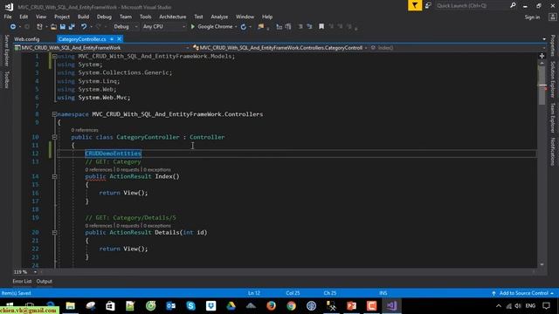Open PowerPoint from the taskbar
The height and width of the screenshot is (314, 559).
click(x=351, y=306)
